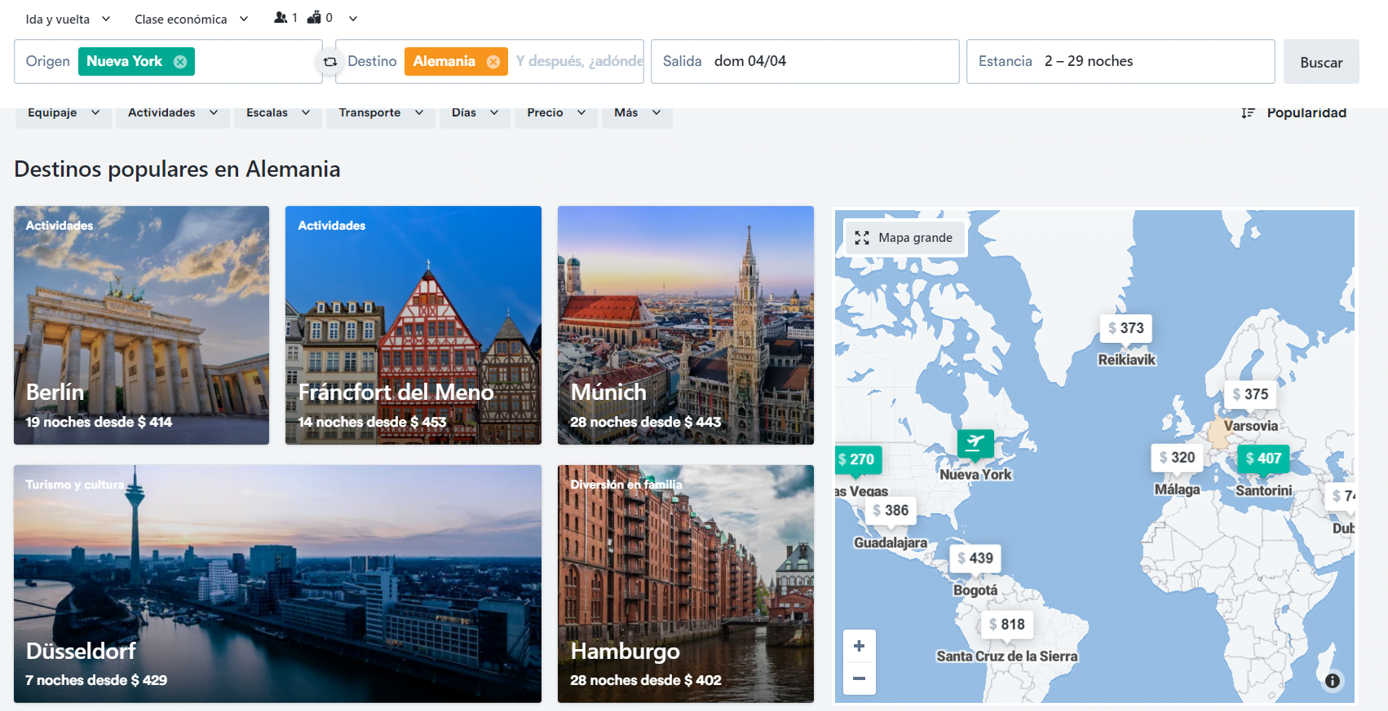Click 'Diversión en familia' label on Hamburgo
Screen dimensions: 1388x711
coord(626,485)
